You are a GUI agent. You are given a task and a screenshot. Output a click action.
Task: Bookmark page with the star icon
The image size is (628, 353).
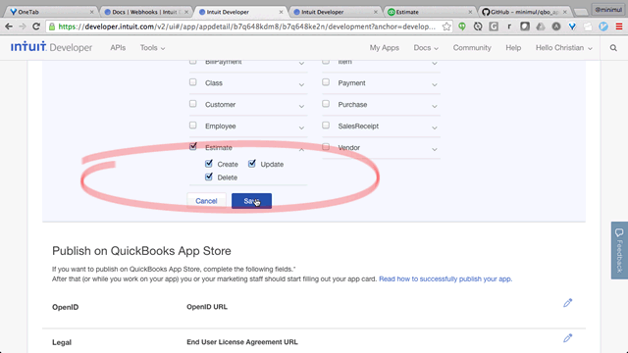446,26
